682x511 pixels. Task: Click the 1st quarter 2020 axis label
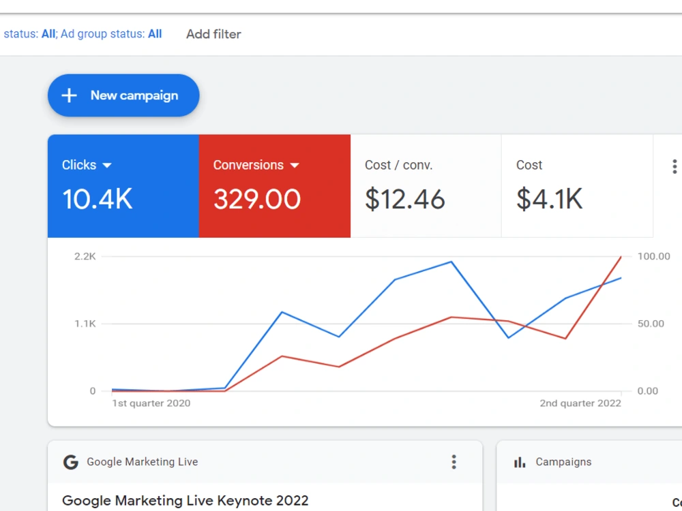pyautogui.click(x=151, y=403)
